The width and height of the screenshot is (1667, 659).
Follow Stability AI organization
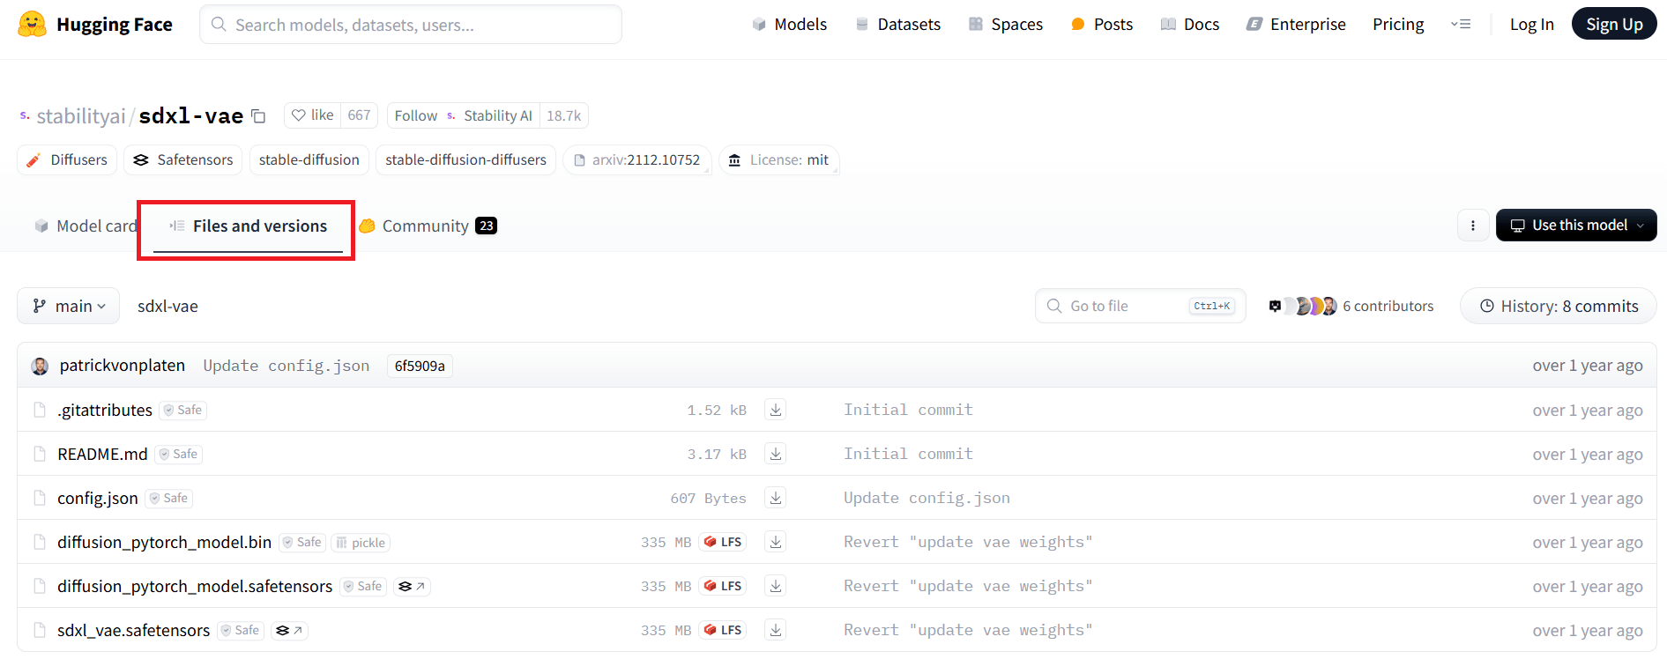pyautogui.click(x=415, y=115)
